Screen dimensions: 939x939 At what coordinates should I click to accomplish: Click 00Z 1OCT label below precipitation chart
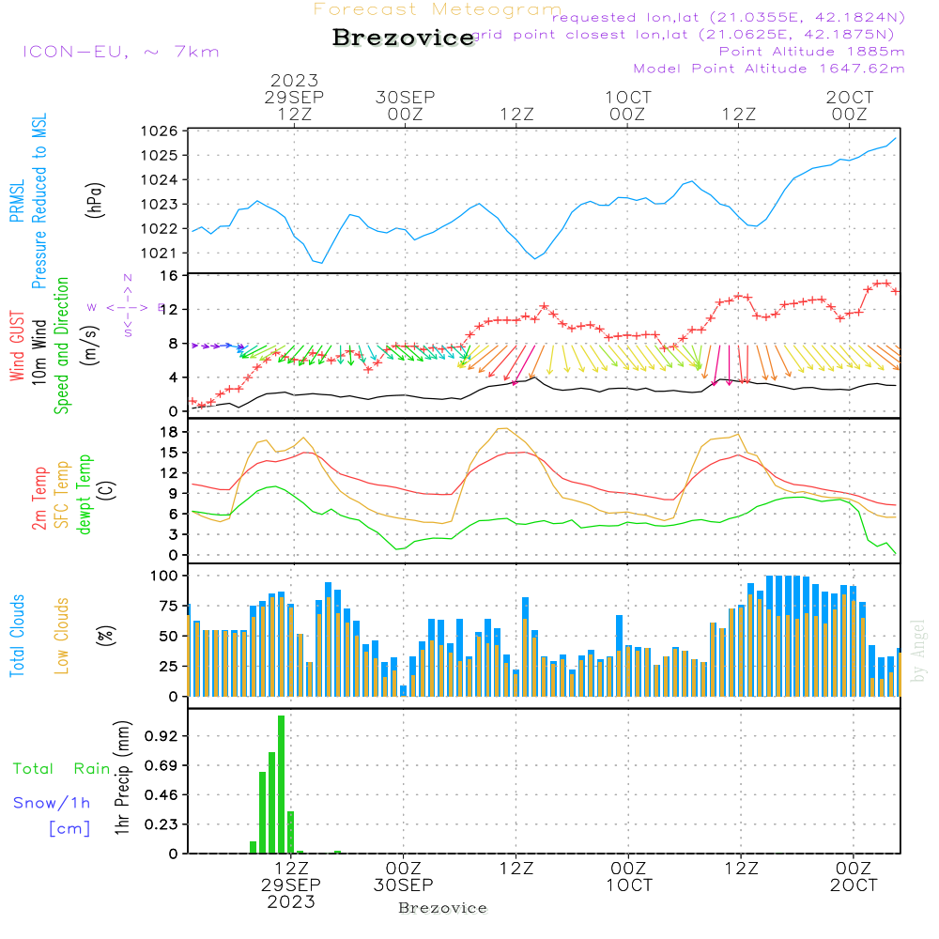[x=629, y=876]
